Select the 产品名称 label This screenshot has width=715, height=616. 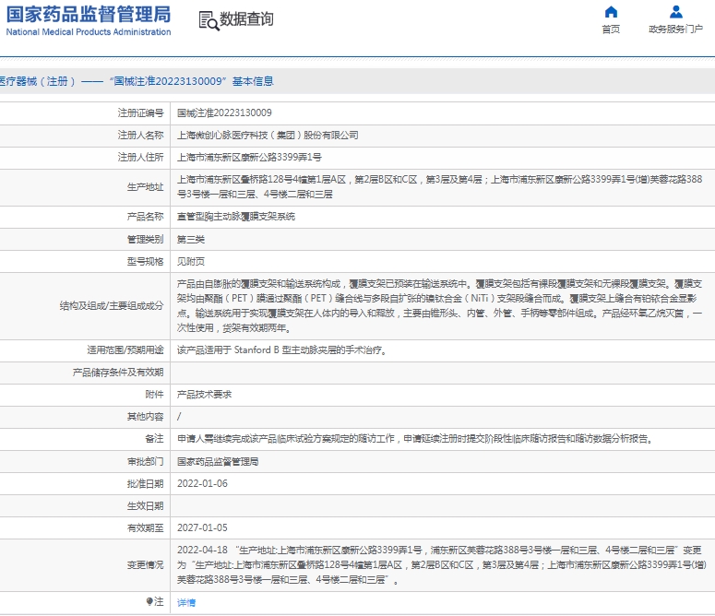(x=145, y=217)
